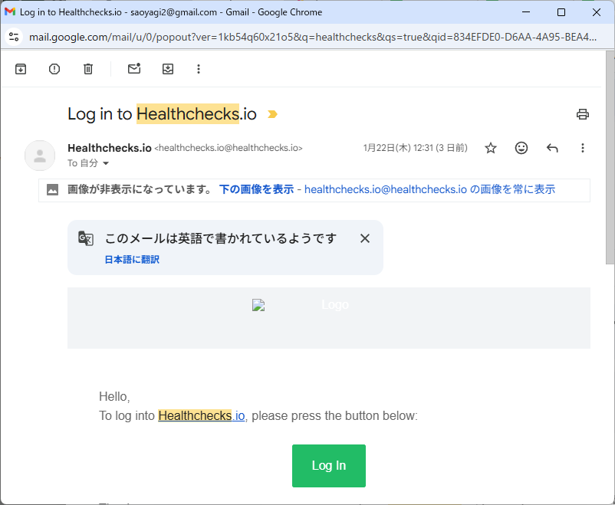Click the hidden images picture icon
Viewport: 615px width, 505px height.
point(53,190)
